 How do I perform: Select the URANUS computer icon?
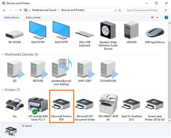[x=131, y=30]
